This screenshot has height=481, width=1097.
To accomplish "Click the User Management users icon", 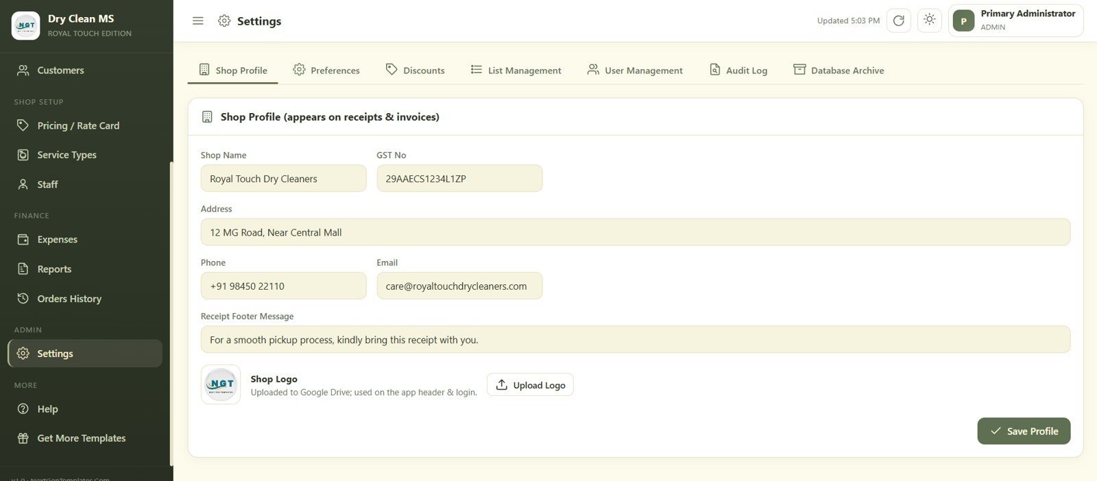I will tap(593, 69).
